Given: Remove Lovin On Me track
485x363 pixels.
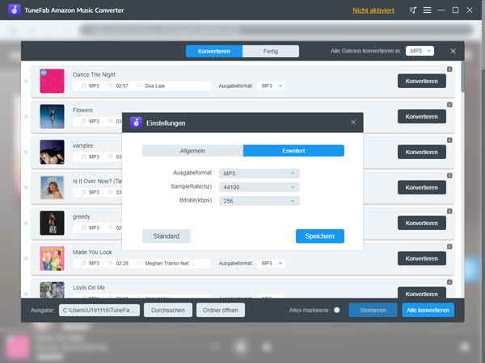Looking at the screenshot, I should 449,282.
